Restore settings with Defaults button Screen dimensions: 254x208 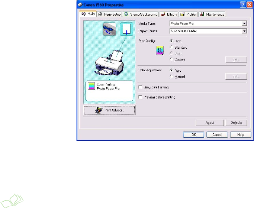click(237, 123)
